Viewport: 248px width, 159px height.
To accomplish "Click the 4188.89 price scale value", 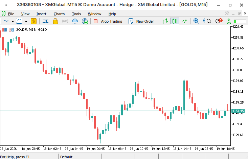I will [x=238, y=70].
